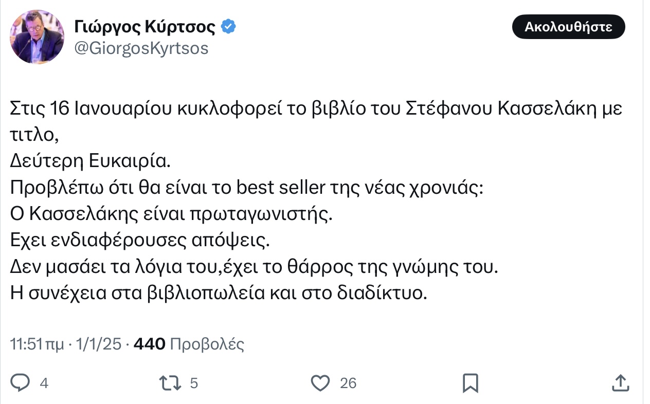Like the tweet using the heart icon

320,382
